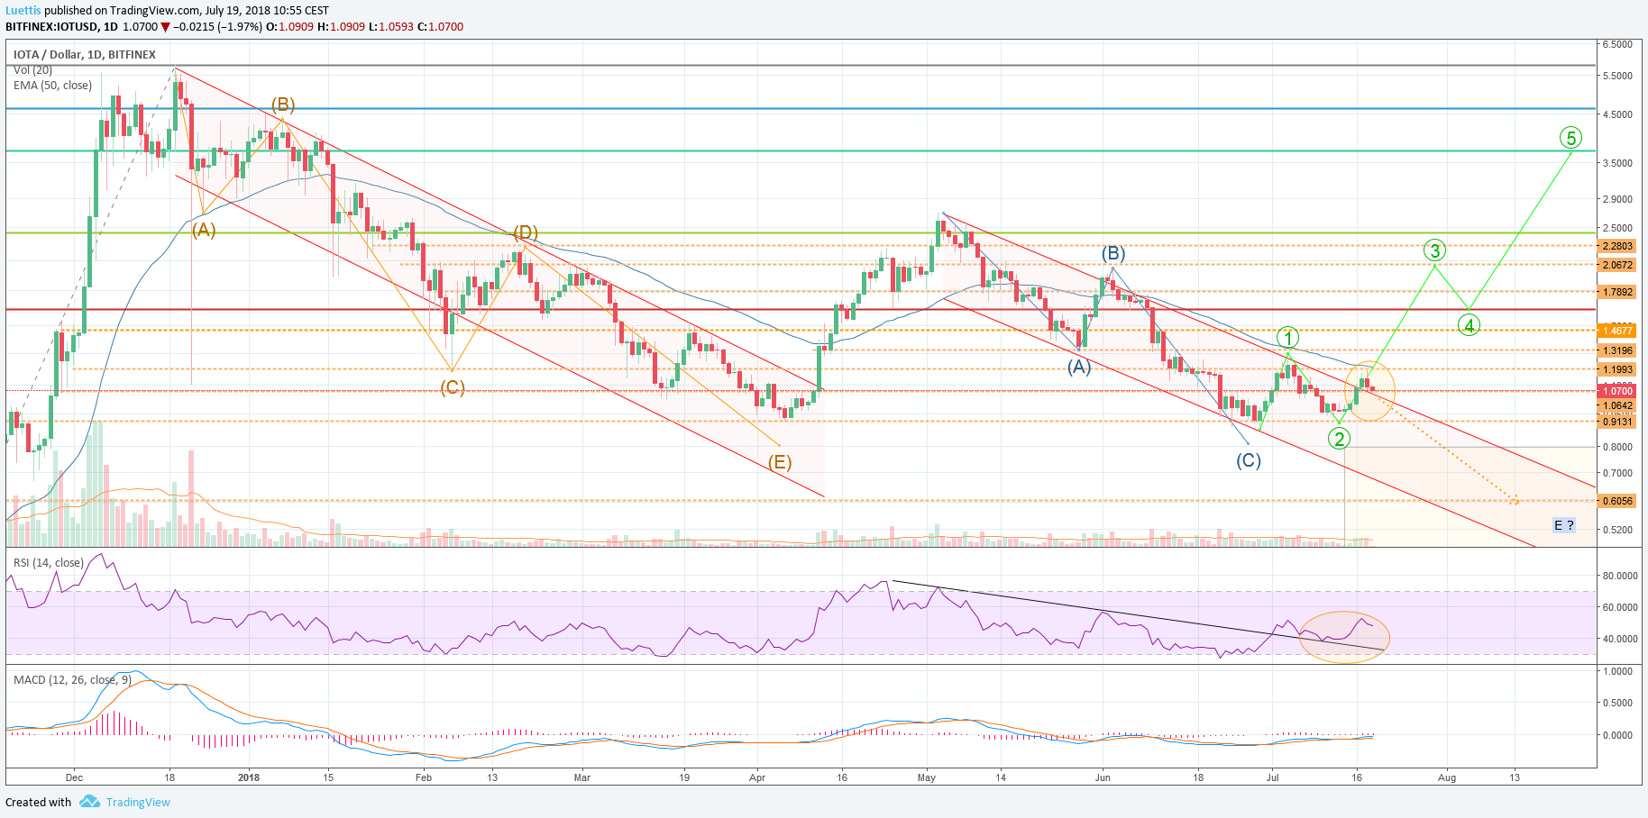Click the 4.5000 price axis value
This screenshot has width=1648, height=818.
pyautogui.click(x=1617, y=114)
